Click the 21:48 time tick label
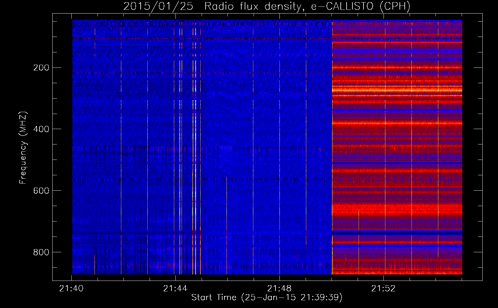The image size is (498, 308). coord(279,289)
